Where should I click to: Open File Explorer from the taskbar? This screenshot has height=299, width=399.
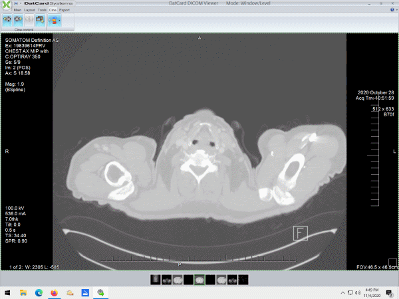tap(23, 292)
